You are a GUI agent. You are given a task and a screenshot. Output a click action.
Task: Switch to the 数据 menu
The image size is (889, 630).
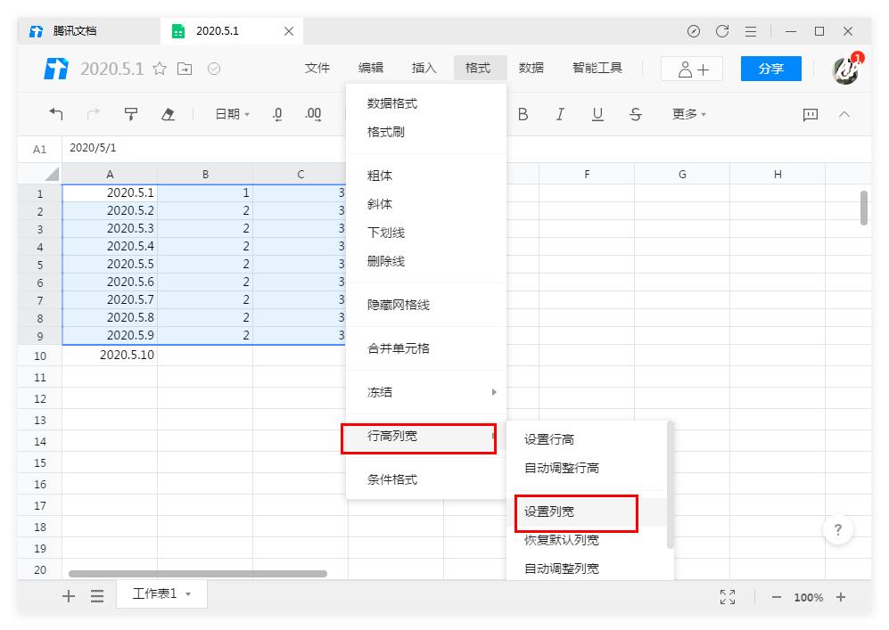pyautogui.click(x=531, y=68)
